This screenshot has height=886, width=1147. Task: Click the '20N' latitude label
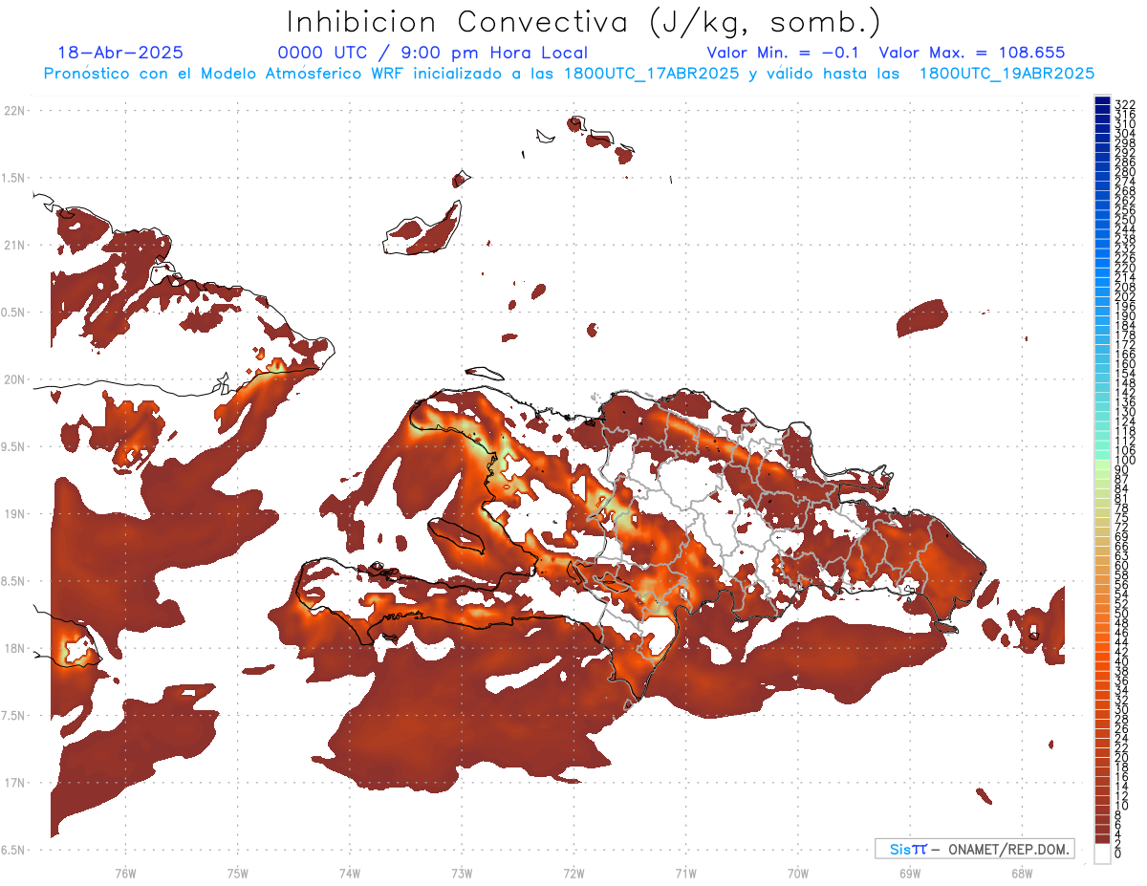click(15, 379)
